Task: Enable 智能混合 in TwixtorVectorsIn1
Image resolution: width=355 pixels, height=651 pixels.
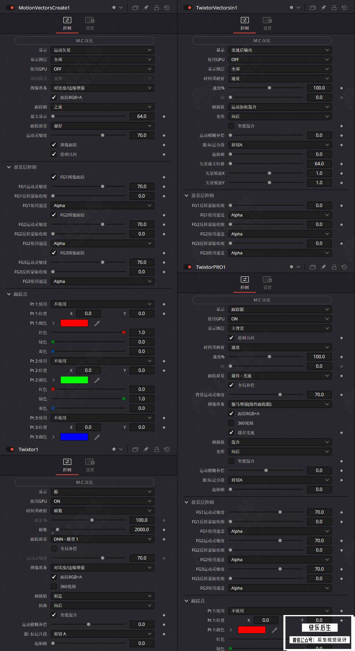Action: (x=231, y=126)
